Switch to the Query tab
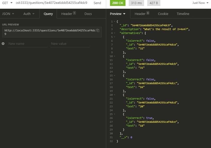Screen dimensions: 211x148 point(48,14)
